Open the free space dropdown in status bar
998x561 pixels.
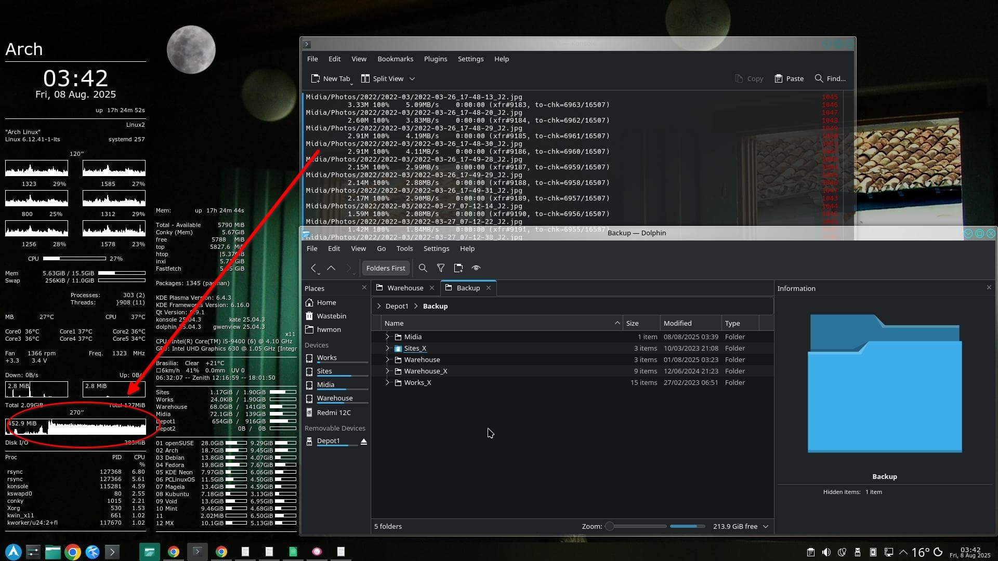(x=765, y=526)
